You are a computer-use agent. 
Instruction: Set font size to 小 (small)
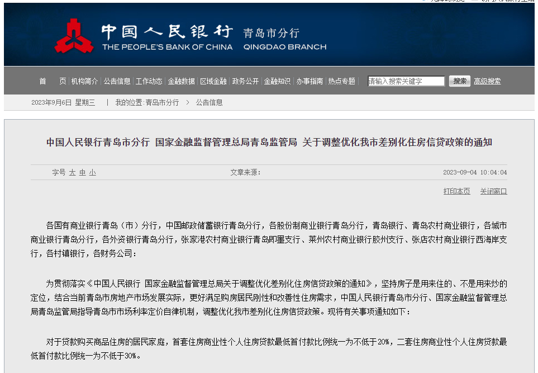coord(92,172)
